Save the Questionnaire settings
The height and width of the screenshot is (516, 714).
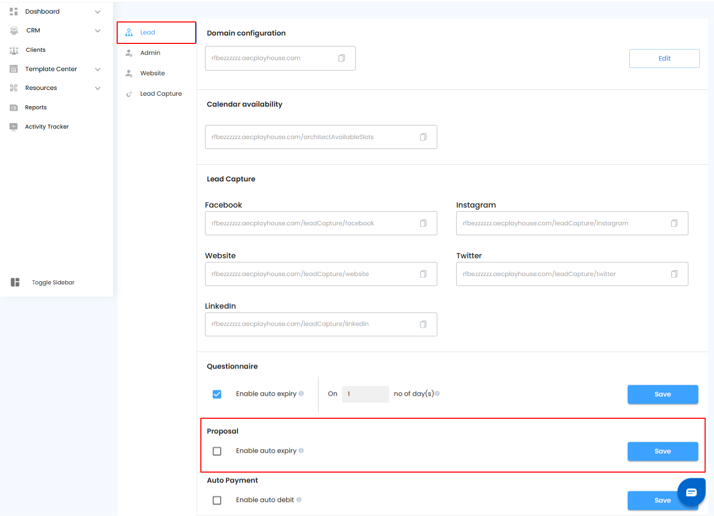pyautogui.click(x=662, y=394)
